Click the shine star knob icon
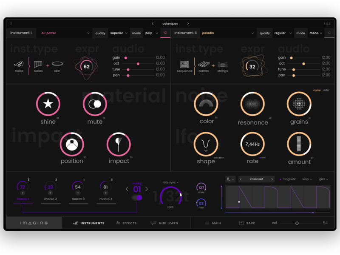This screenshot has height=255, width=340. tap(48, 104)
